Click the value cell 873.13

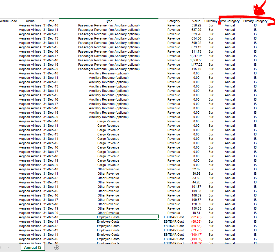pyautogui.click(x=196, y=47)
